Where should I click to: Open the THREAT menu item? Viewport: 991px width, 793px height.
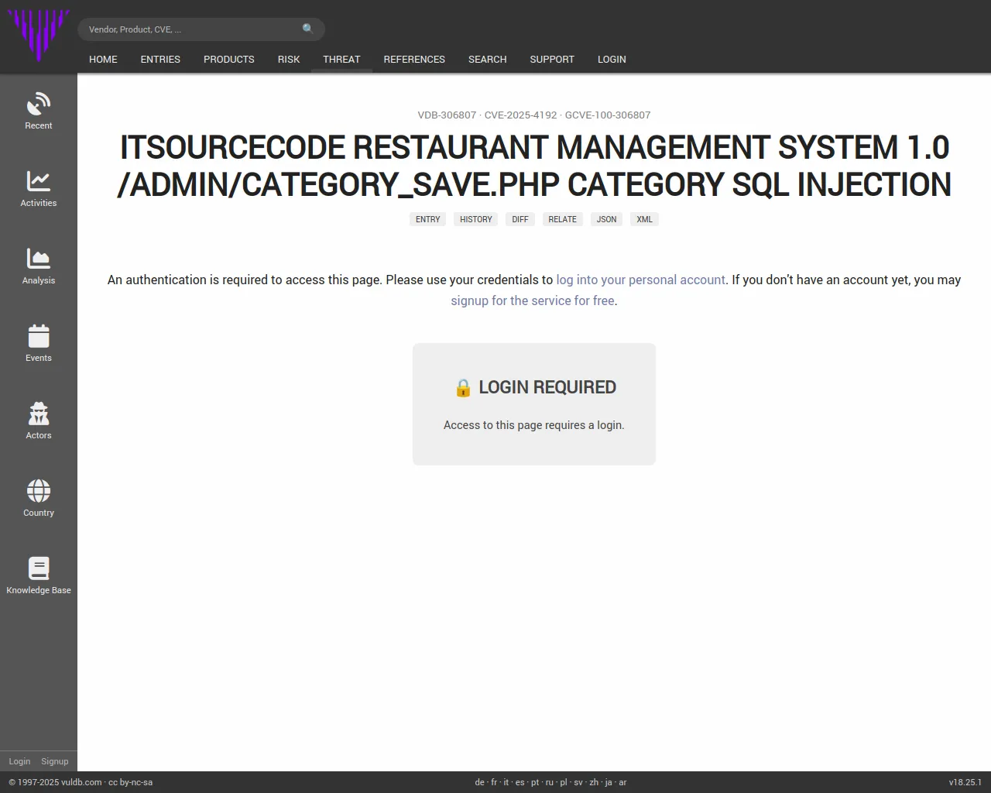click(x=341, y=60)
